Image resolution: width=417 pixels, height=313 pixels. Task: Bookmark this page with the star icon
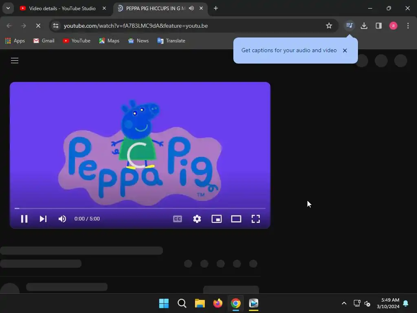point(329,26)
